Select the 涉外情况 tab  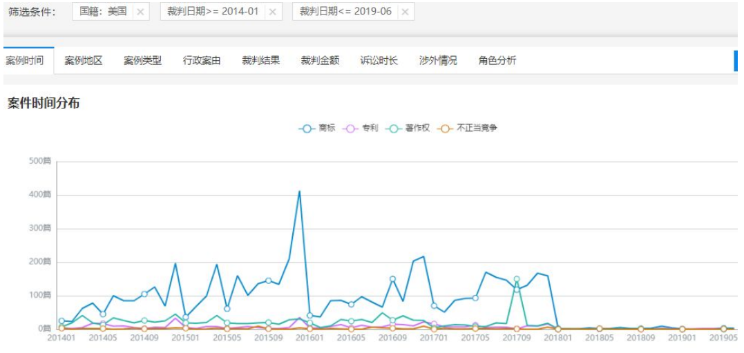click(438, 61)
